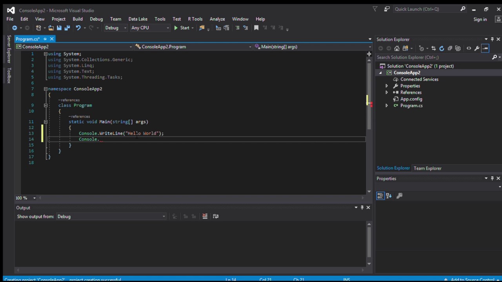Image resolution: width=502 pixels, height=282 pixels.
Task: Clear All in the Output panel
Action: 205,216
